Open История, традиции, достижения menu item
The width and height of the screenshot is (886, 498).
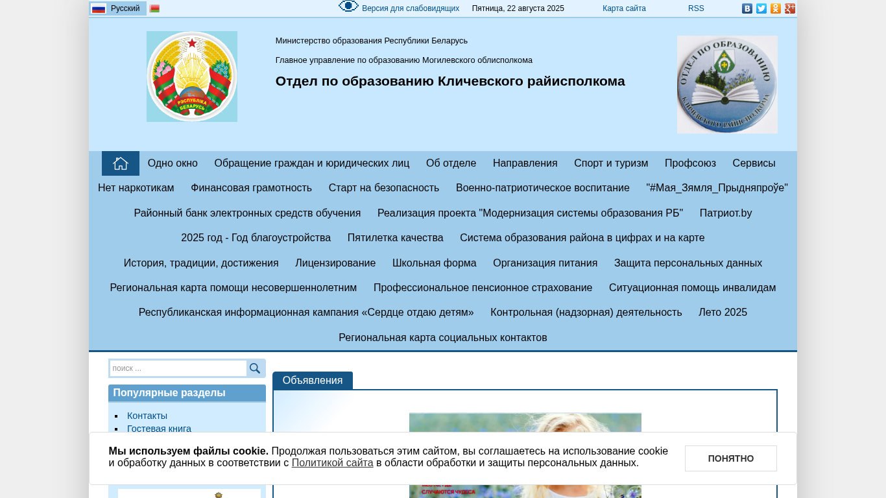(201, 263)
